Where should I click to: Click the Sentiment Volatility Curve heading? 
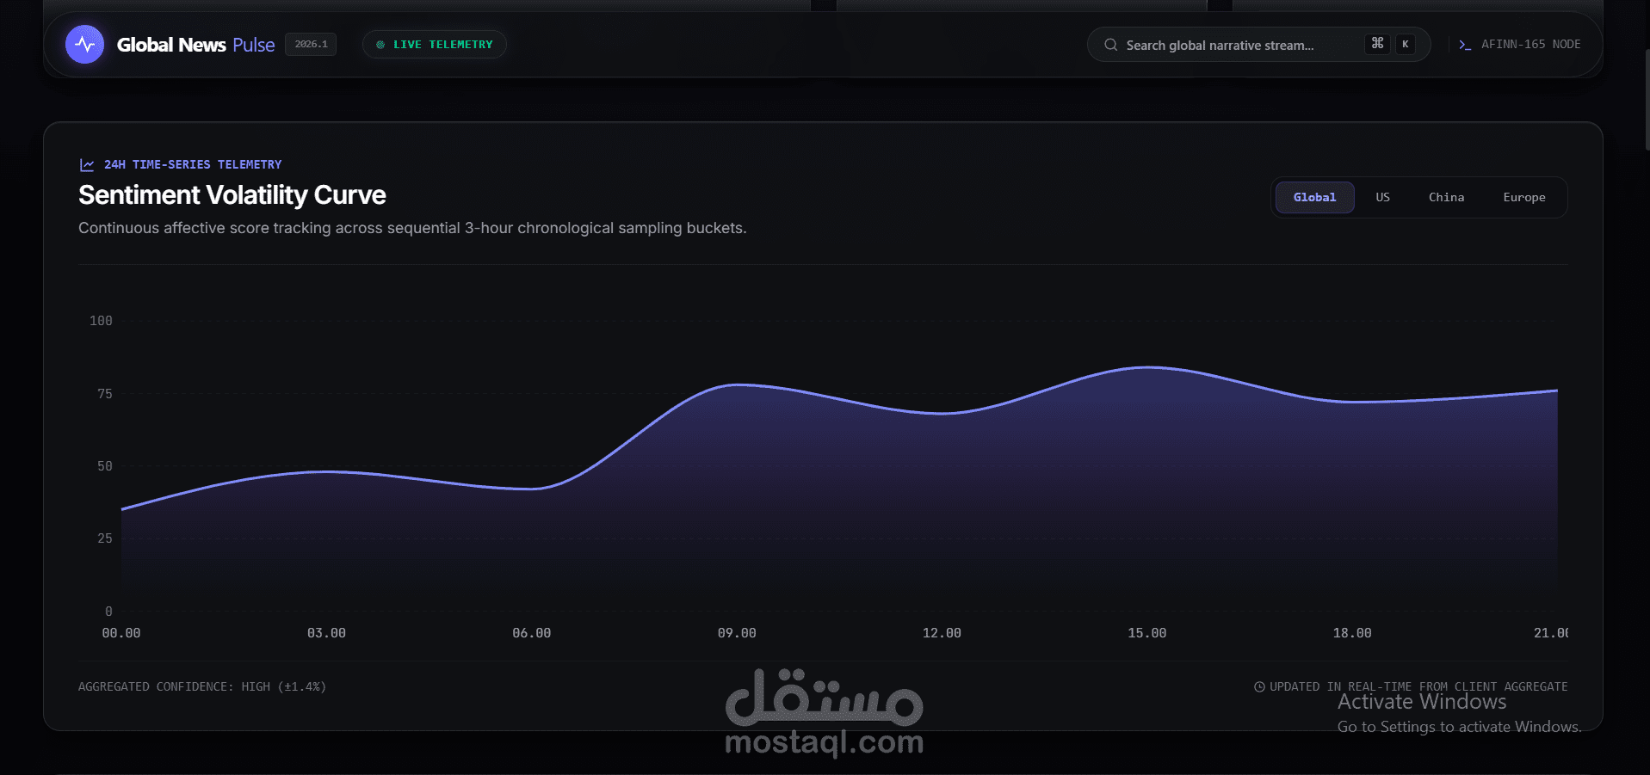232,195
